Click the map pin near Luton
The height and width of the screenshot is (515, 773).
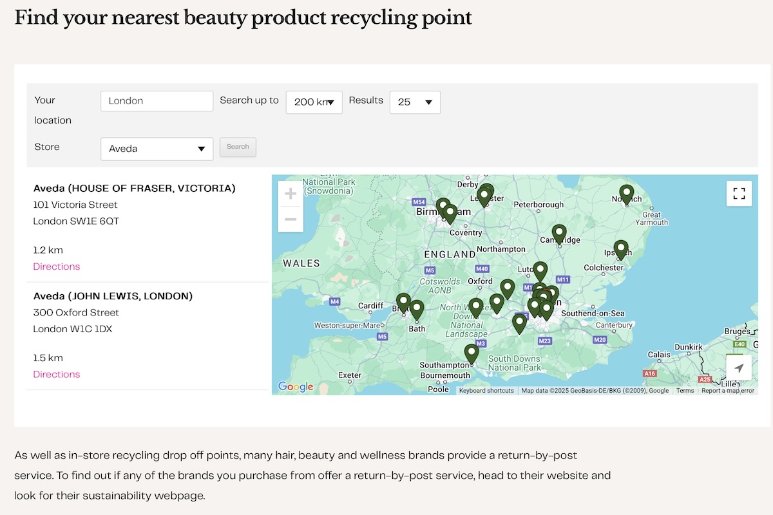[x=540, y=271]
